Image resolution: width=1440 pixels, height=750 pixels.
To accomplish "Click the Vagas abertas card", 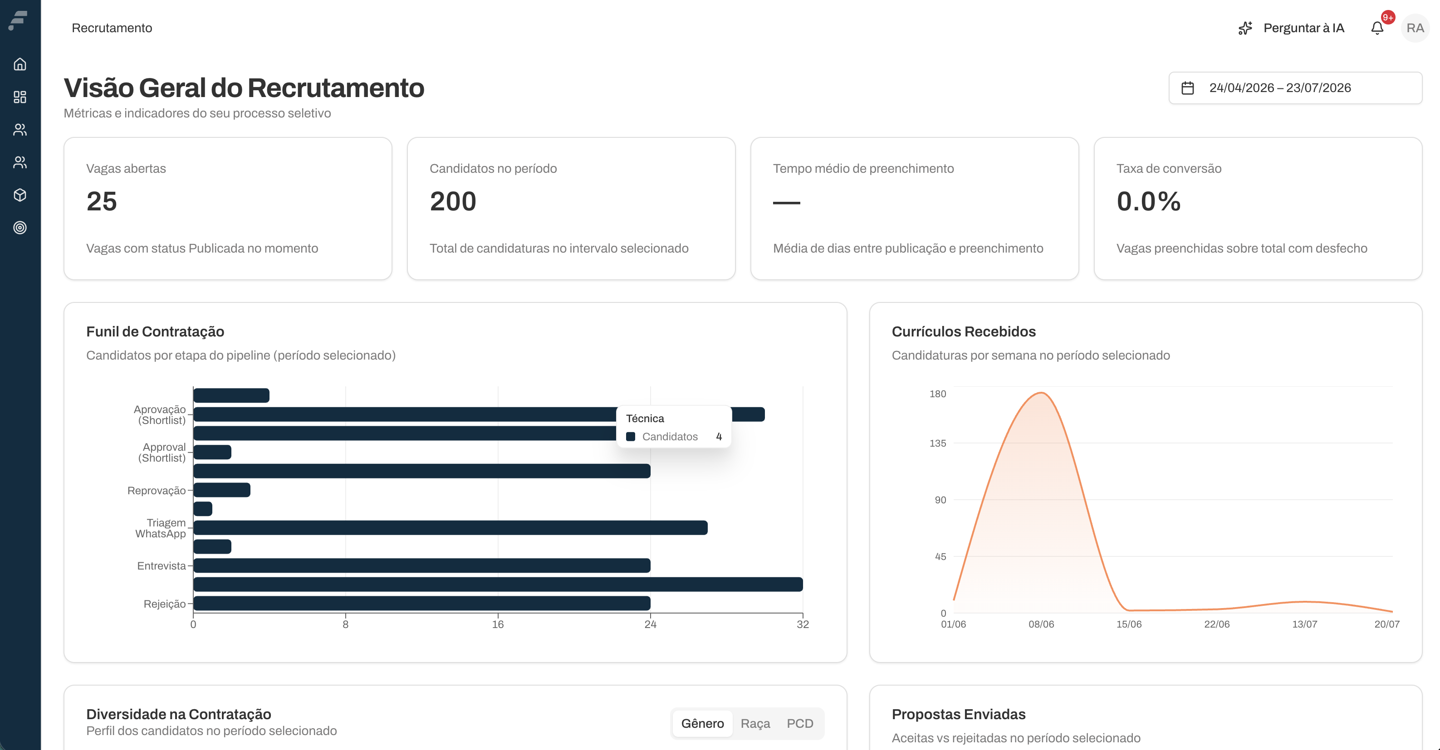I will point(227,209).
